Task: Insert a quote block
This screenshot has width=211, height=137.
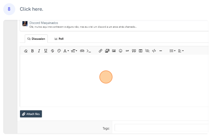Action: click(x=134, y=51)
